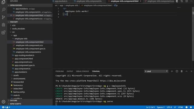Open app.component.html file

point(30,58)
